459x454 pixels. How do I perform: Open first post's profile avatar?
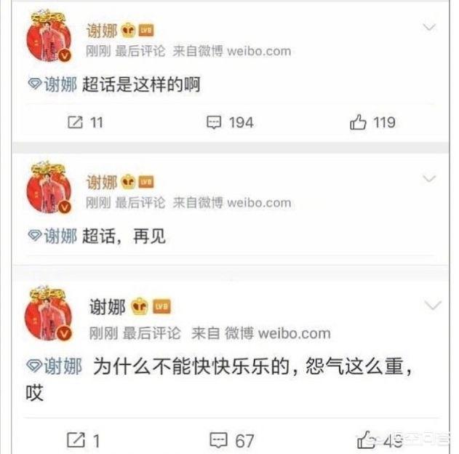coord(49,36)
